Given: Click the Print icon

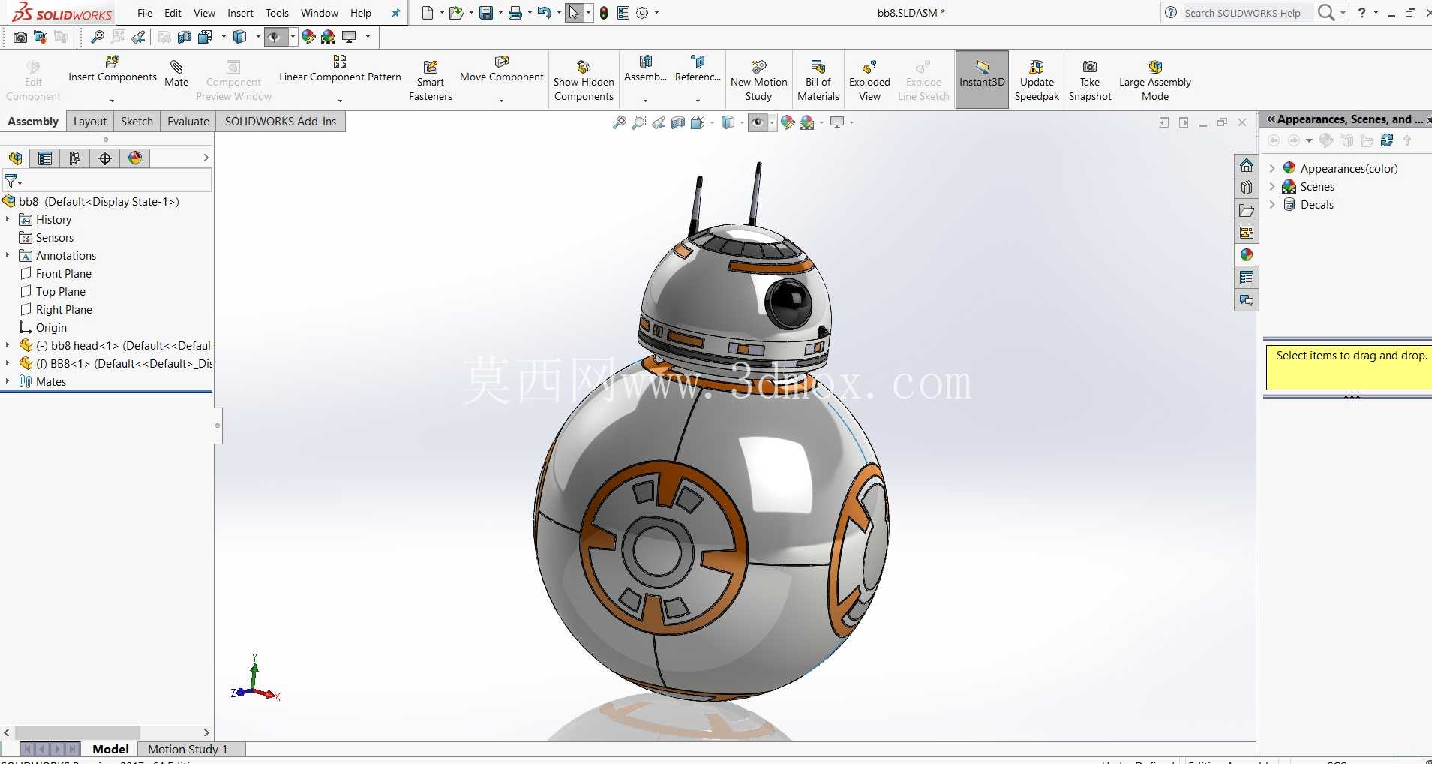Looking at the screenshot, I should click(515, 13).
